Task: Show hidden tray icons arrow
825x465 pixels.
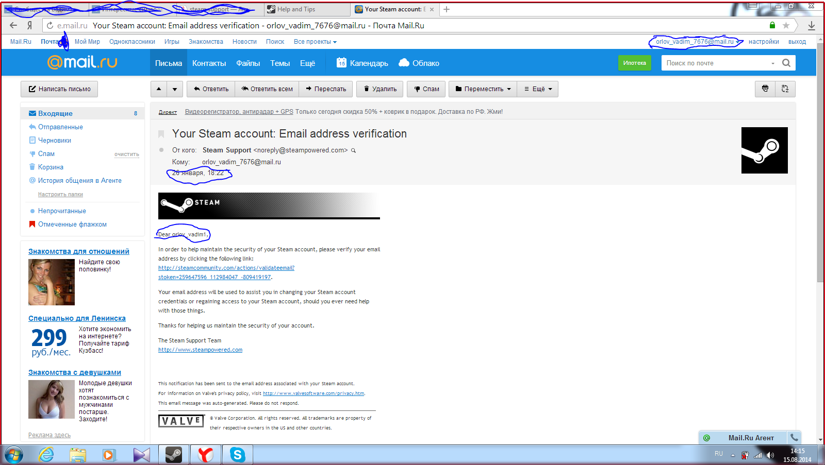Action: 733,455
